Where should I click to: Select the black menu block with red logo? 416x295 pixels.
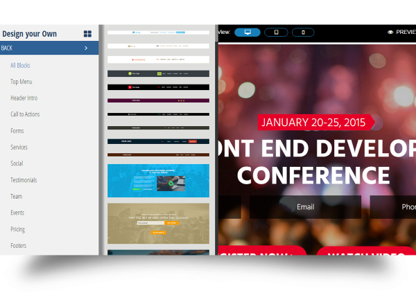158,87
